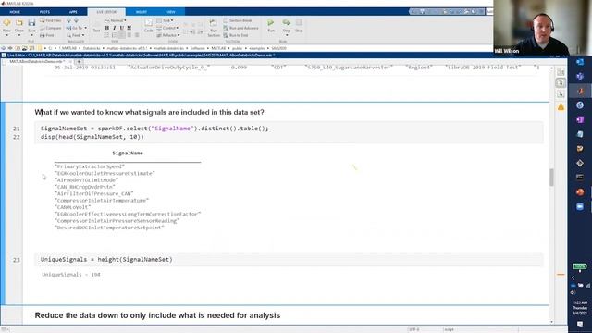Click the examples folder in path bar
Screen dimensions: 592x333
point(257,48)
